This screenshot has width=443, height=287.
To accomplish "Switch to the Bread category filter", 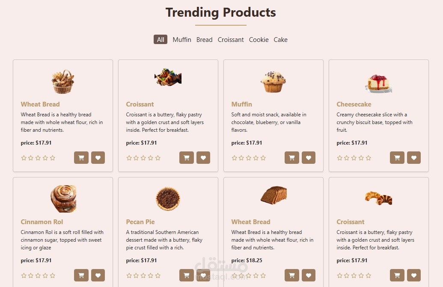I will click(x=204, y=40).
